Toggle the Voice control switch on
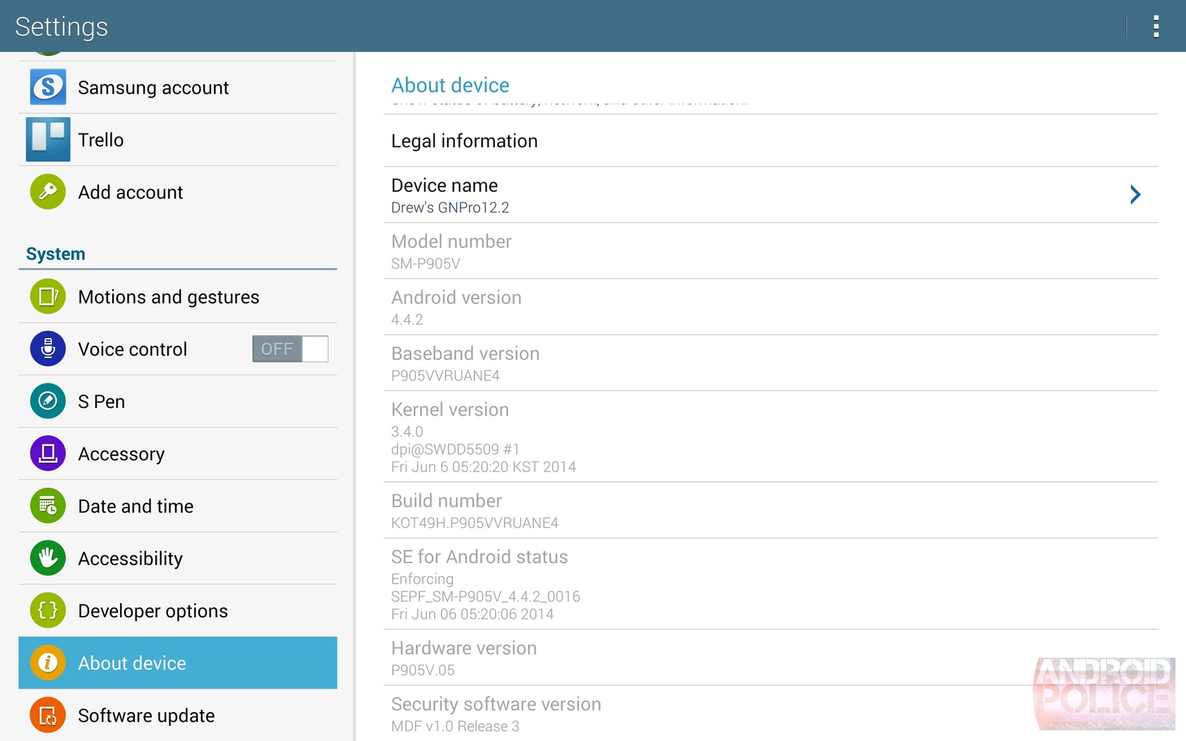This screenshot has height=741, width=1186. point(290,349)
